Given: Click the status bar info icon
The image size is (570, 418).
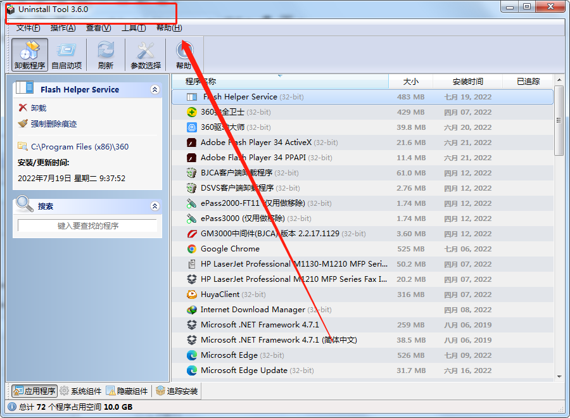Looking at the screenshot, I should 12,407.
